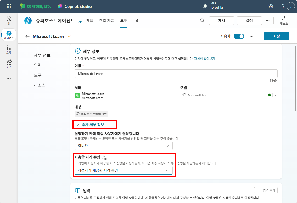Click the prod kr environment name

pos(217,8)
